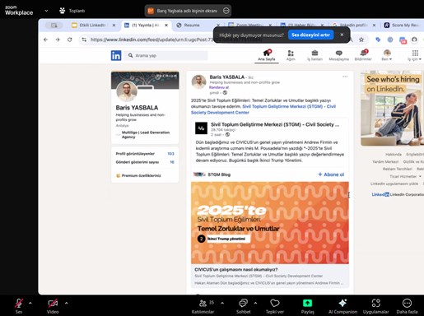424x316 pixels.
Task: Open Uygulamalar apps panel
Action: [x=375, y=306]
